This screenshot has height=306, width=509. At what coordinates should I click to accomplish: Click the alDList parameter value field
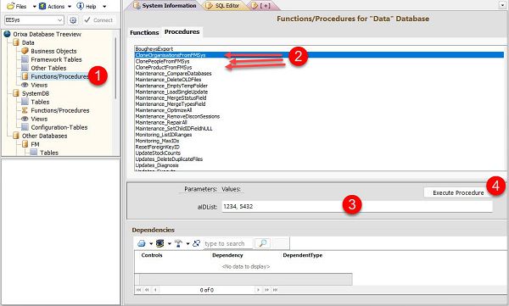[357, 206]
